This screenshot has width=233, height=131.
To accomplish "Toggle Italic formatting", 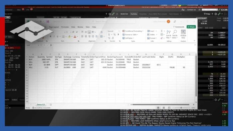I will pyautogui.click(x=54, y=37).
